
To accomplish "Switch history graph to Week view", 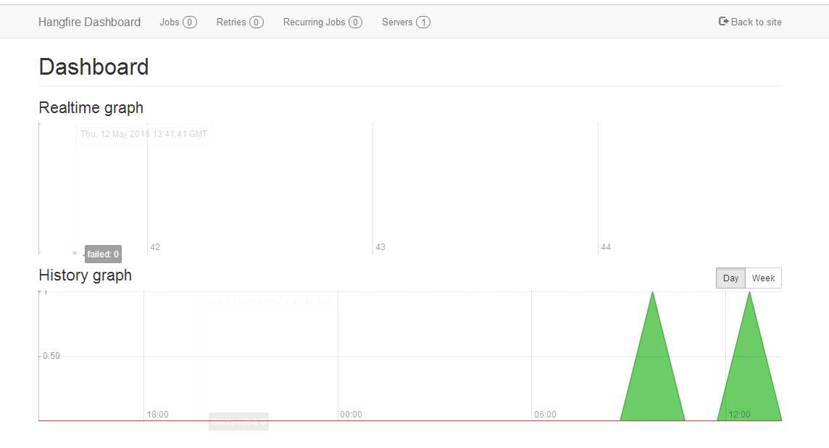I will click(764, 278).
